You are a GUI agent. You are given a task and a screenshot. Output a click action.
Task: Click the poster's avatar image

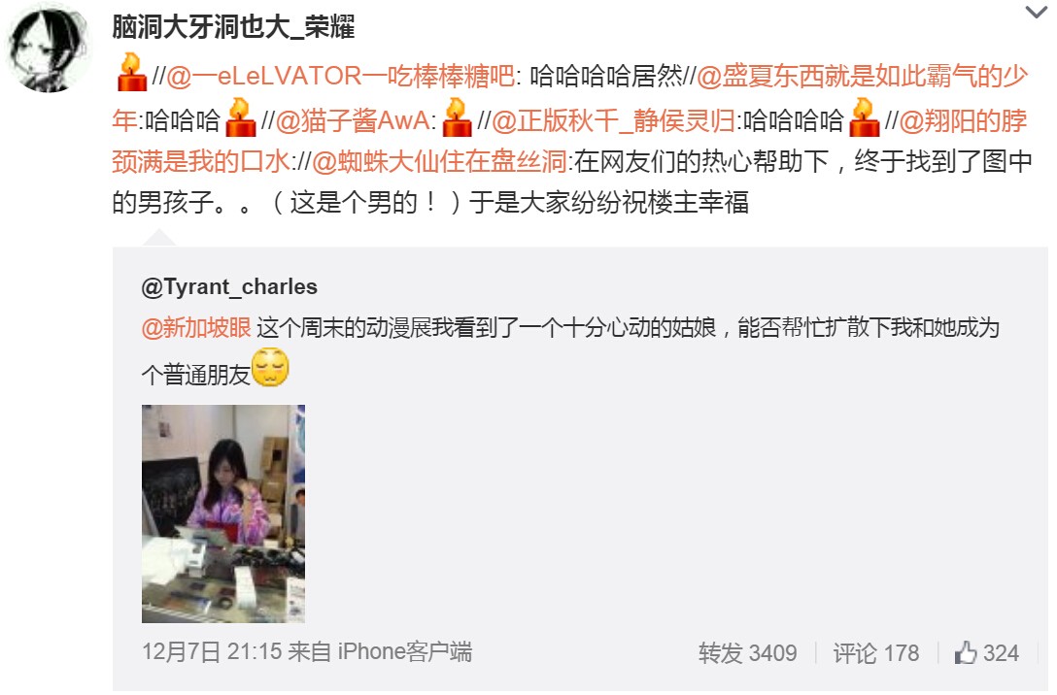pos(48,50)
